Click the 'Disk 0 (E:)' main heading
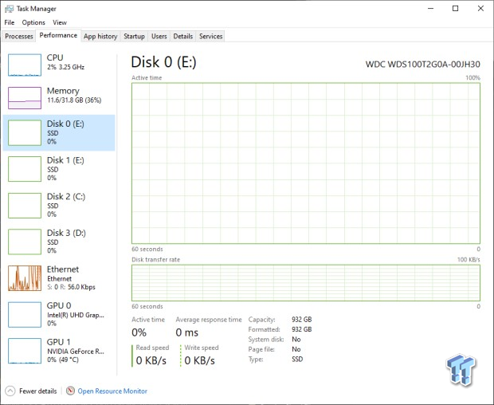Image resolution: width=494 pixels, height=405 pixels. tap(164, 62)
